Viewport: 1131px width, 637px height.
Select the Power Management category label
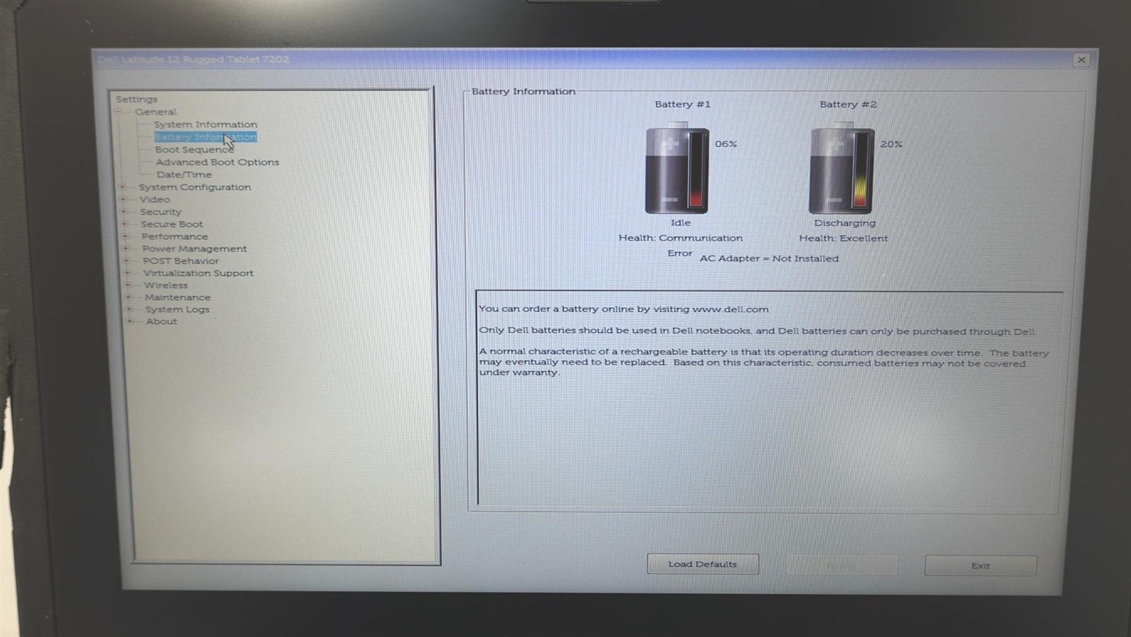(194, 249)
